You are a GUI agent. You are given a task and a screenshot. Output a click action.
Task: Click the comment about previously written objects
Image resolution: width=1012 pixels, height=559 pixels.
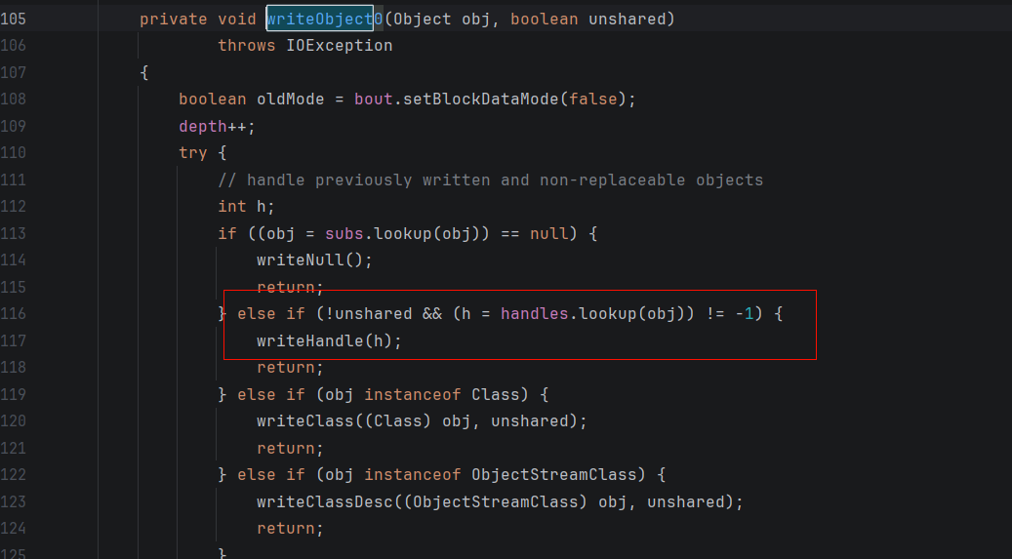490,180
